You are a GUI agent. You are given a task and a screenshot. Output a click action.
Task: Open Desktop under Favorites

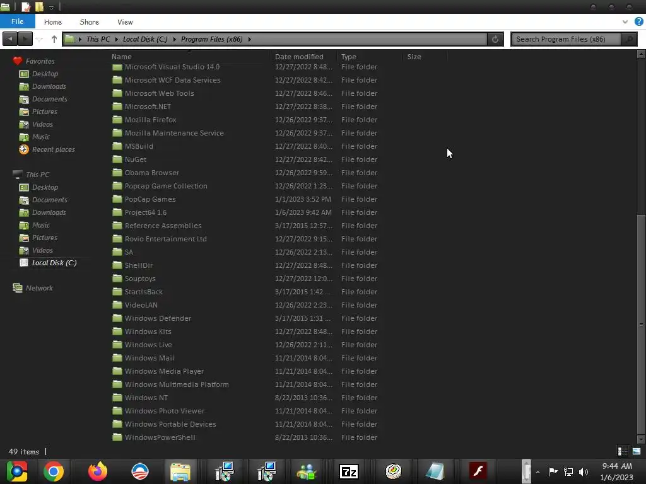pos(45,74)
